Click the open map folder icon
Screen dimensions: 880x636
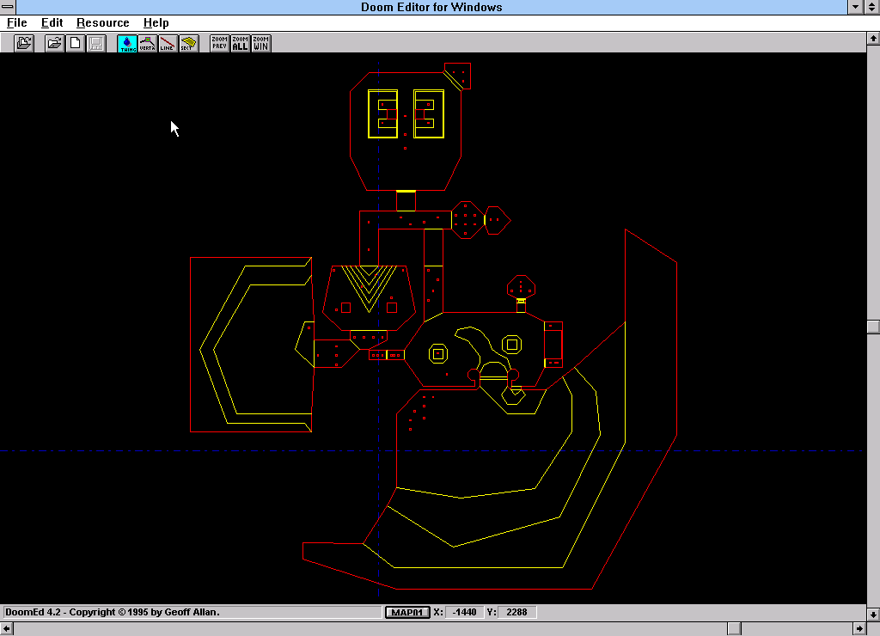pyautogui.click(x=54, y=43)
